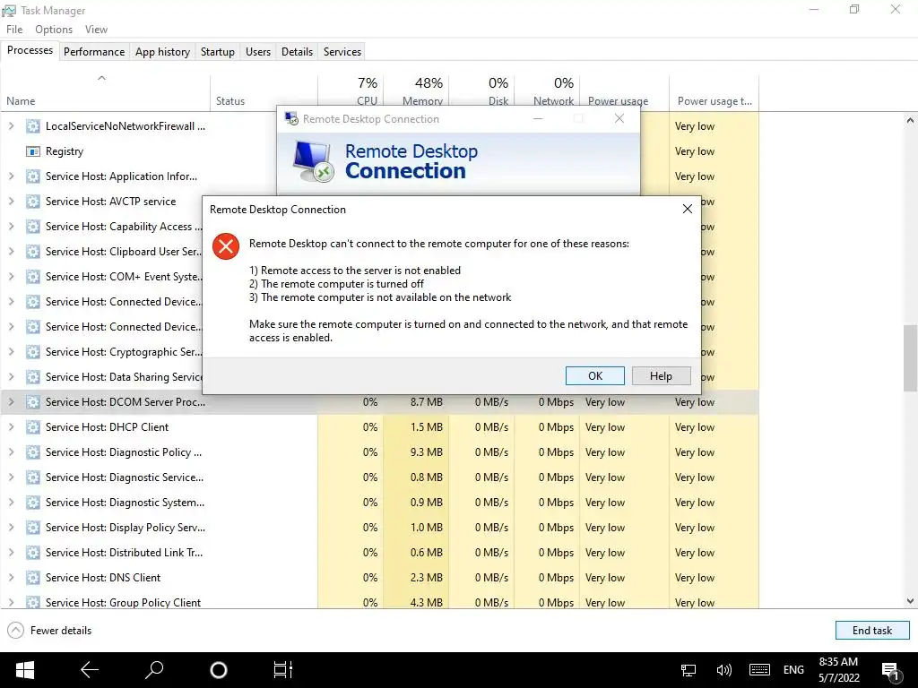Click the taskbar back arrow
Screen dimensions: 918x688
click(x=89, y=670)
